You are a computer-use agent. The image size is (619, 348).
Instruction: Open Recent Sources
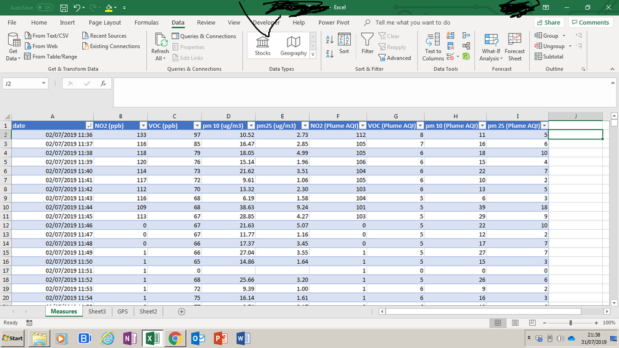click(104, 35)
